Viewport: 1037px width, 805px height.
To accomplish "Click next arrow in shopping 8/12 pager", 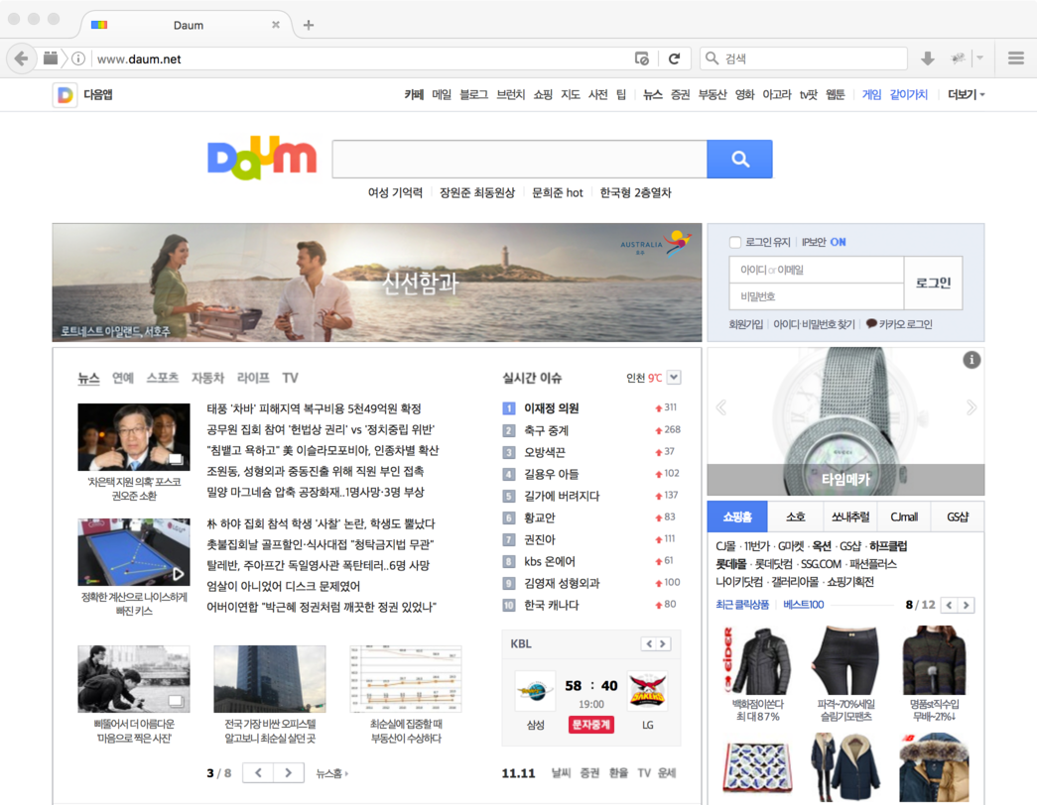I will click(967, 605).
